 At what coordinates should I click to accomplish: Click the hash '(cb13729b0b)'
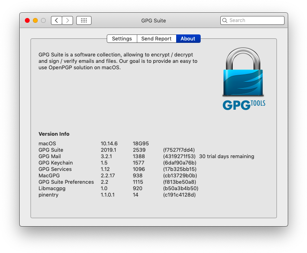coord(180,175)
